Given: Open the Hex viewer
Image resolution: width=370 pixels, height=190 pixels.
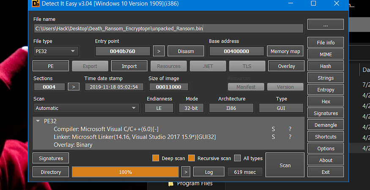Looking at the screenshot, I should (326, 102).
